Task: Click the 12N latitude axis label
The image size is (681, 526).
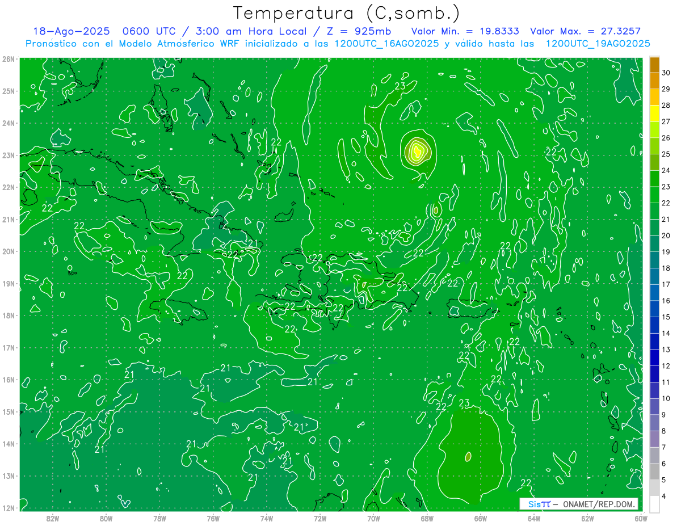Action: coord(8,508)
